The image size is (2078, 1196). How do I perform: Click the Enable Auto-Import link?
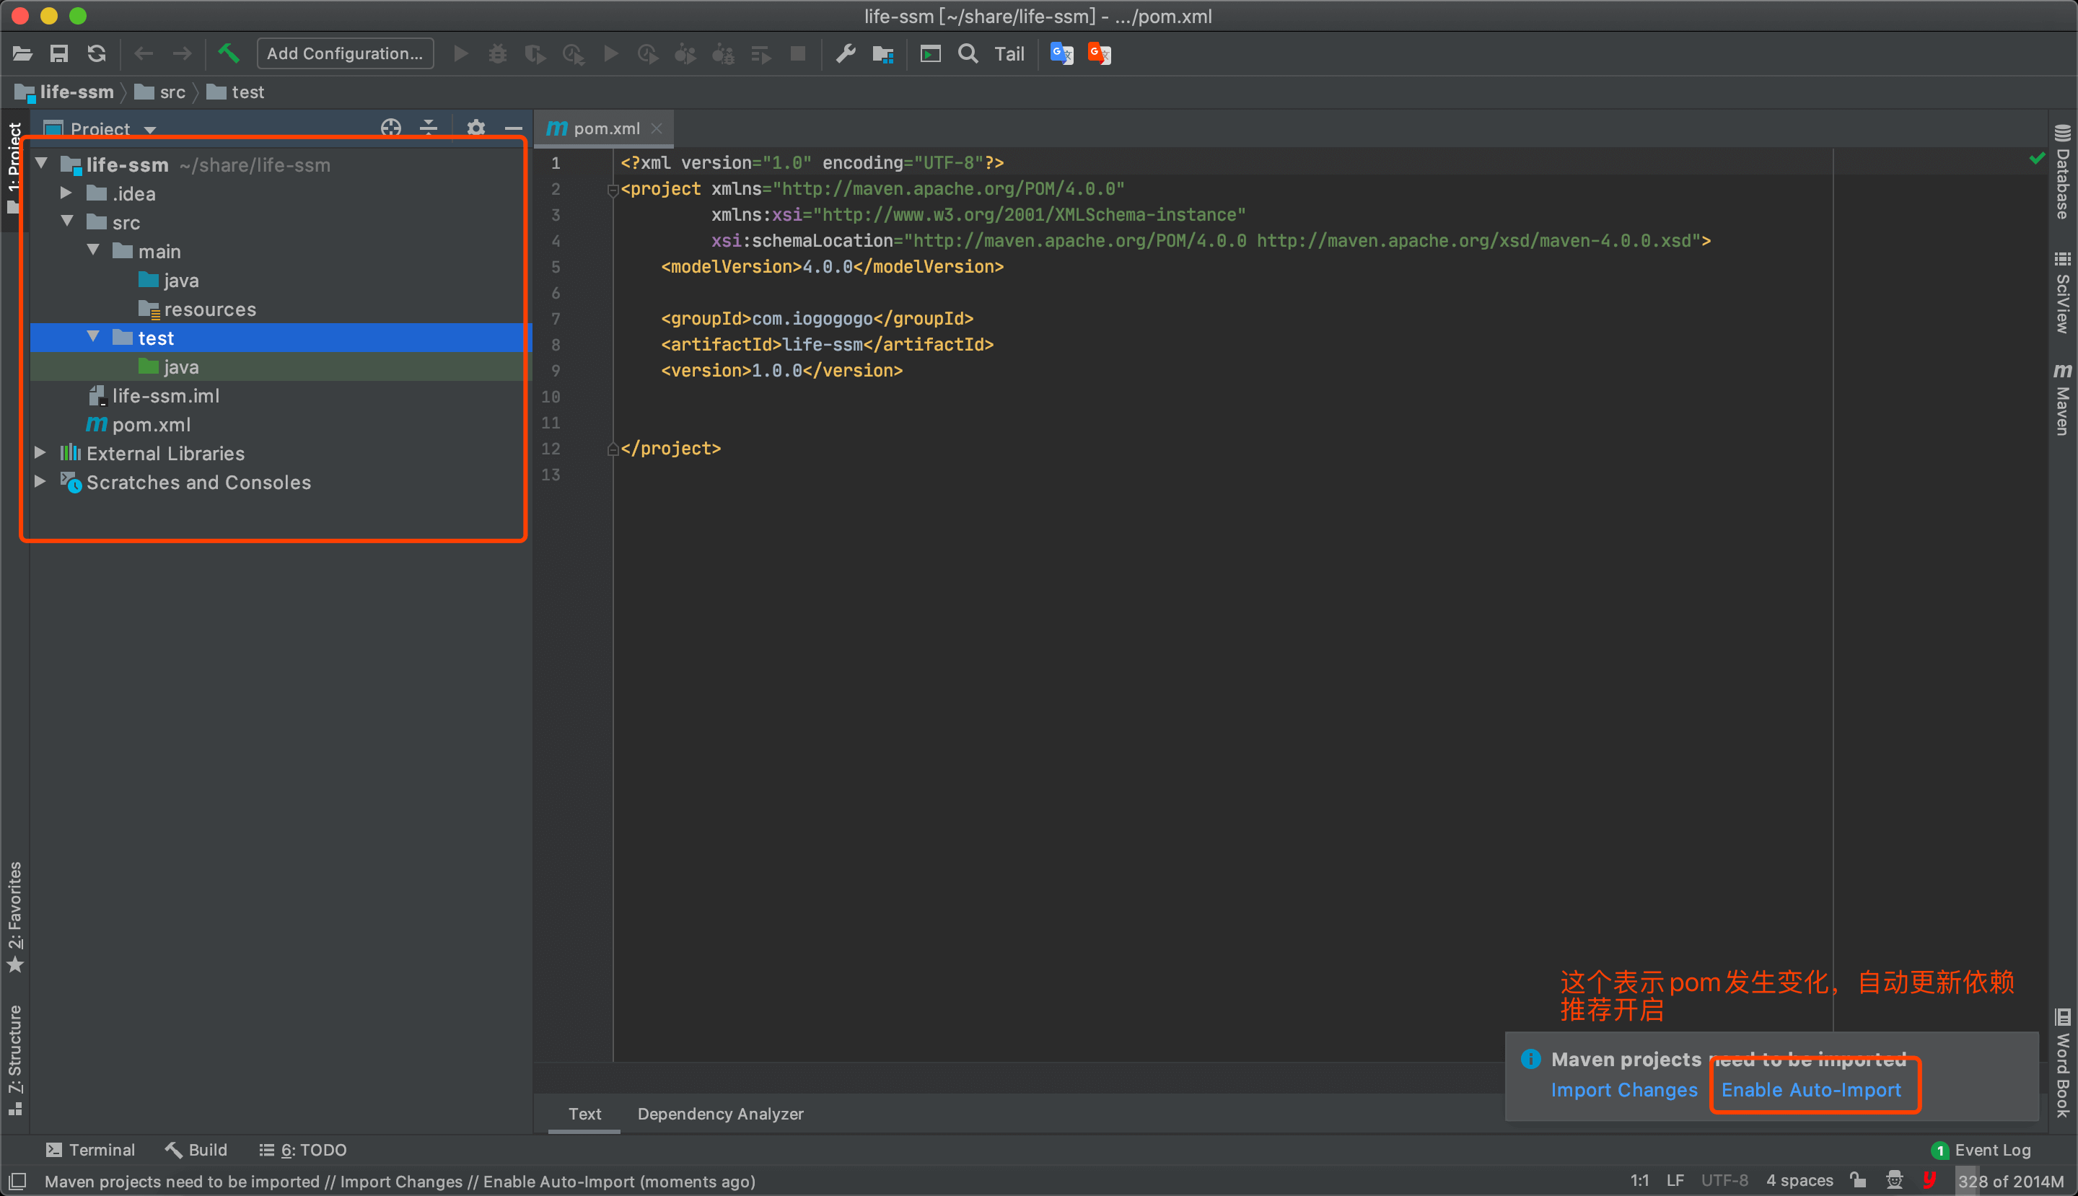tap(1811, 1090)
